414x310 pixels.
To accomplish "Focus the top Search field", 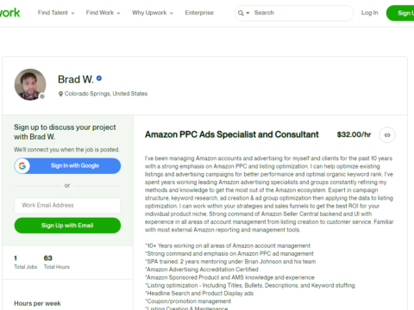I will coord(302,13).
